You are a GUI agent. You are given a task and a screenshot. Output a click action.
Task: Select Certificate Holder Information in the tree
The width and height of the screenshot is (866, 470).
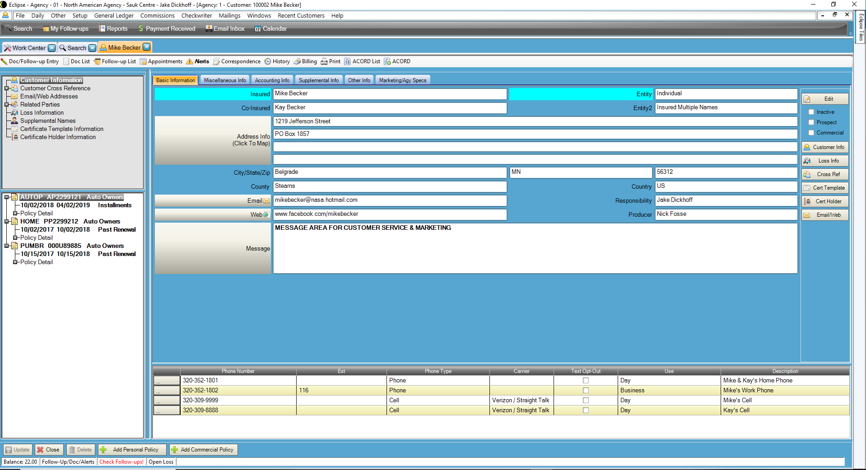(x=58, y=137)
